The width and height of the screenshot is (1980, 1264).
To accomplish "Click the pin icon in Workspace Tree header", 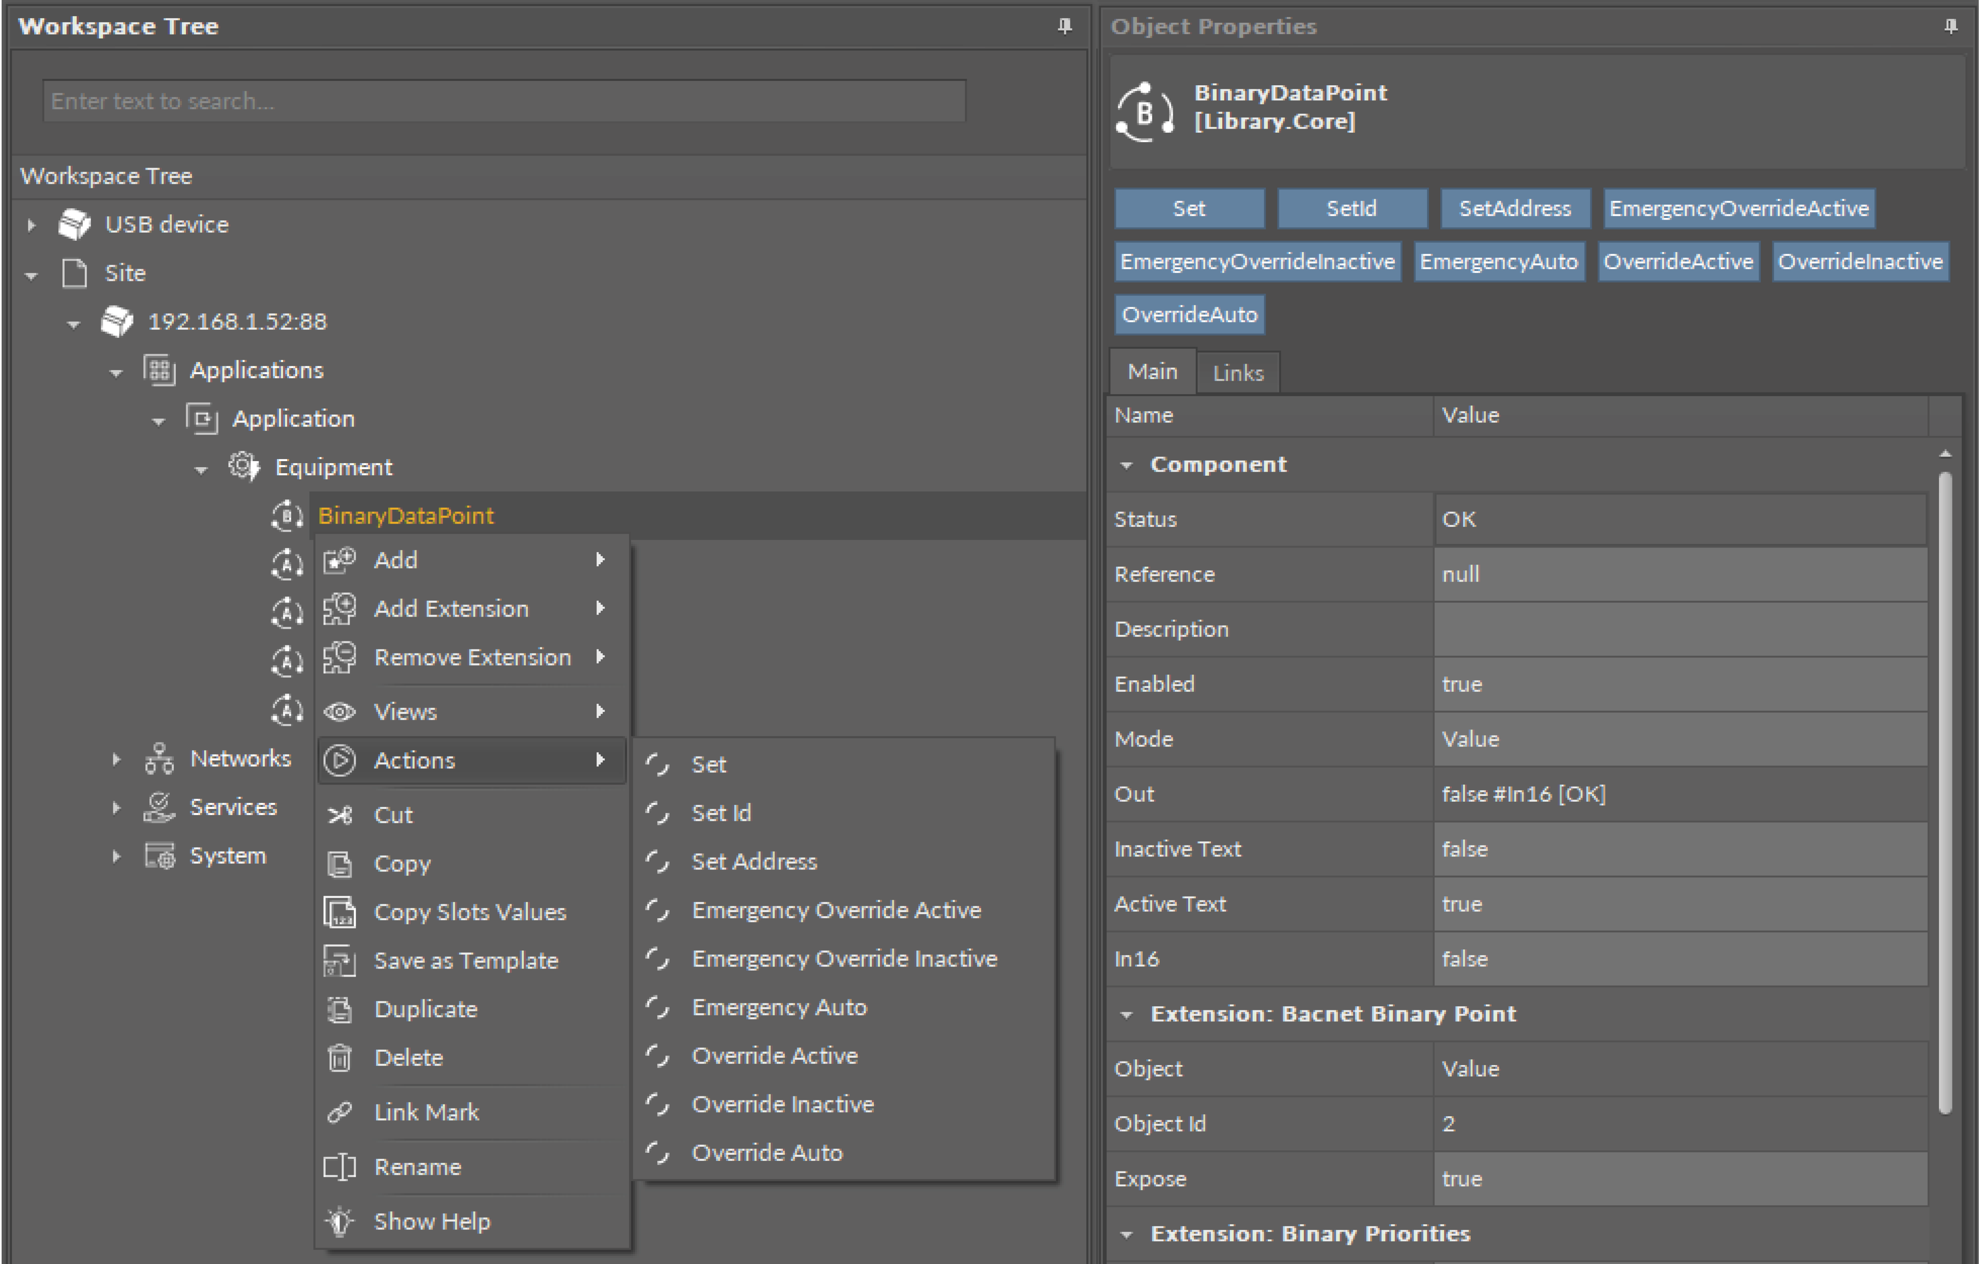I will [x=1064, y=26].
